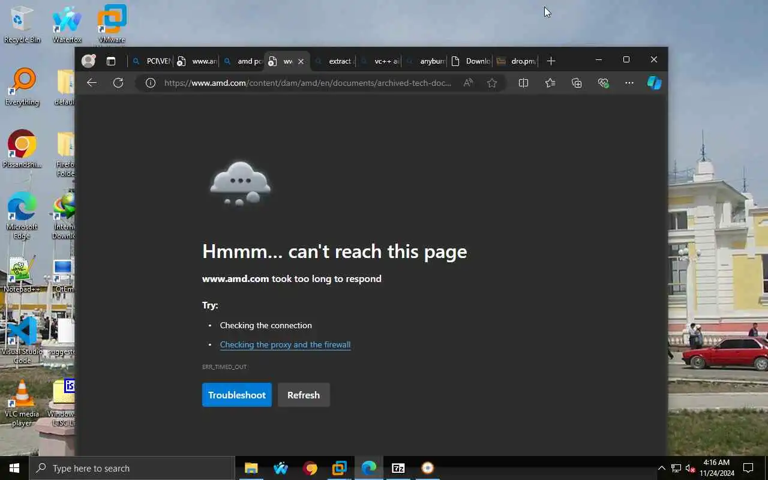Click the 'Hmmm… can't reach this page' heading
Screen dimensions: 768x480
click(334, 251)
